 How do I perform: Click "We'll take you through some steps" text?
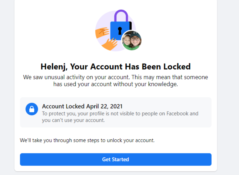87,140
